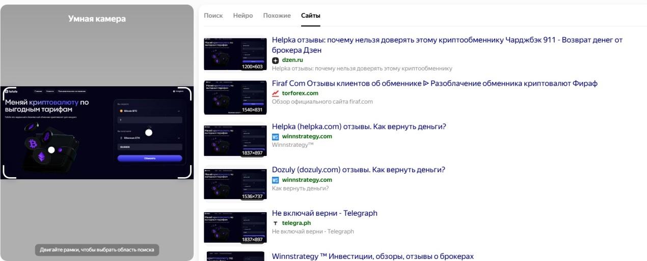
Task: Open the 1540×831 result thumbnail
Action: [235, 97]
